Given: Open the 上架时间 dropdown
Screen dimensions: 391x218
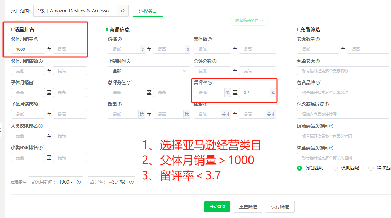Looking at the screenshot, I should tap(149, 71).
